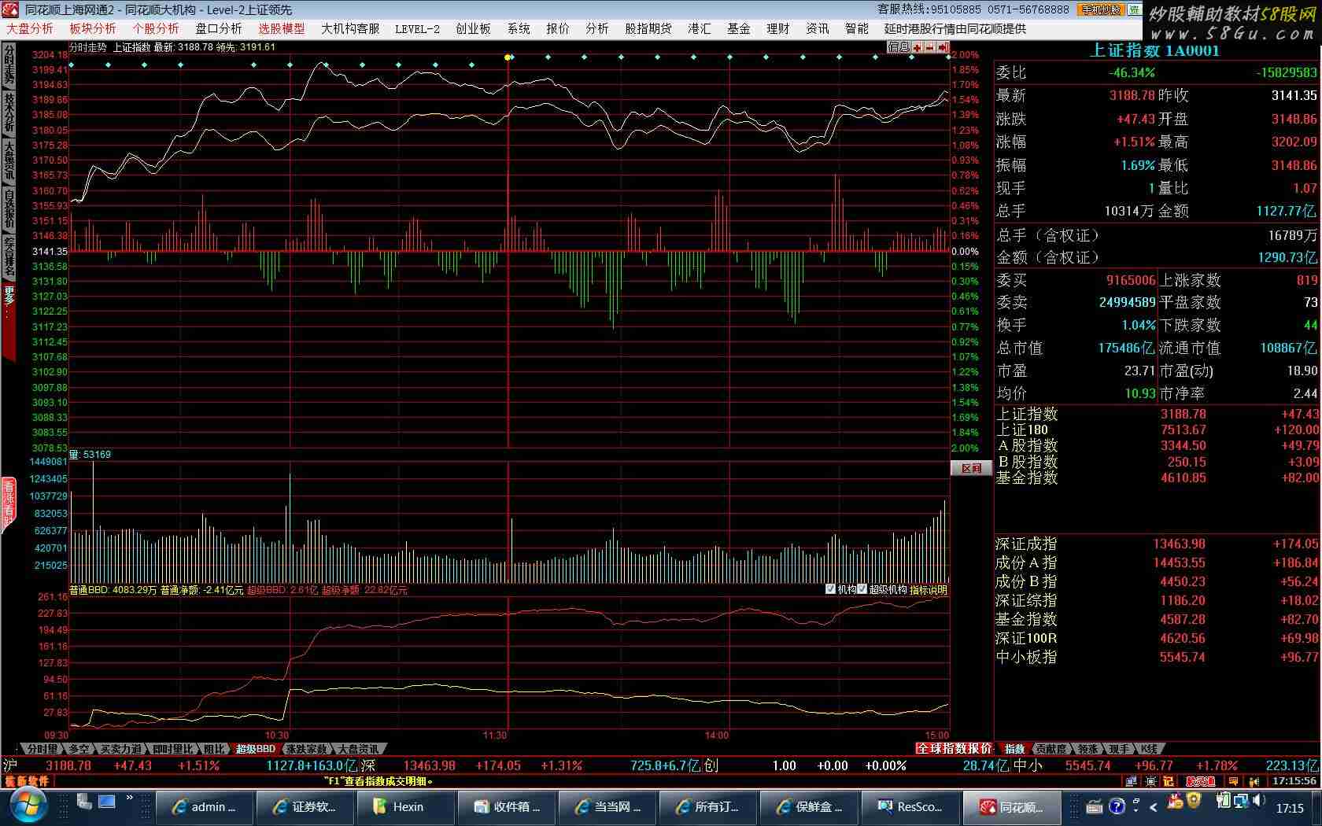Click the monitor icon in the app status bar

pos(1132,781)
